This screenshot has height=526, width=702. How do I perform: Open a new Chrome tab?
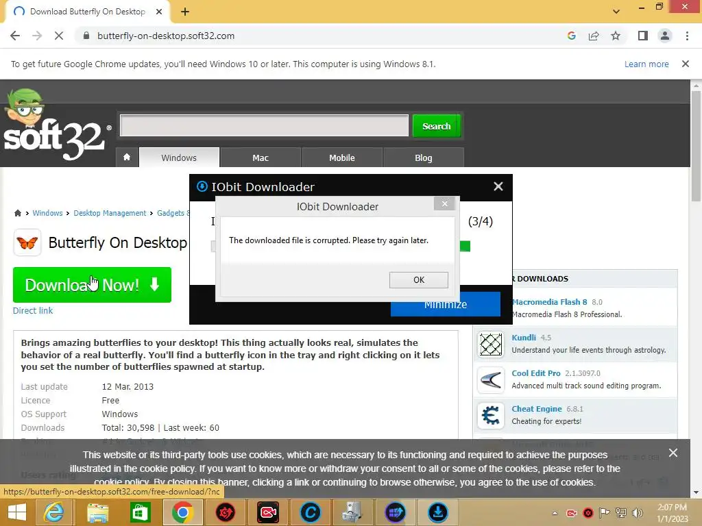tap(185, 12)
